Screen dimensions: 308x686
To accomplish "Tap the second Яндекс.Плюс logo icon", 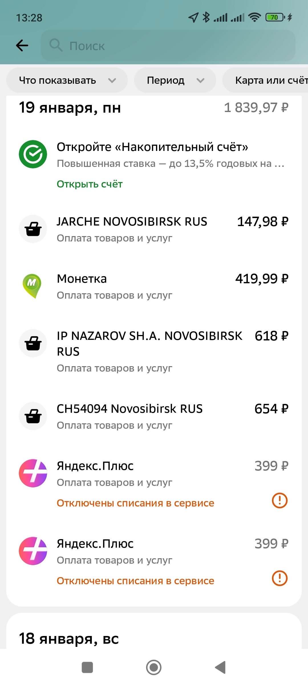I will click(x=33, y=551).
